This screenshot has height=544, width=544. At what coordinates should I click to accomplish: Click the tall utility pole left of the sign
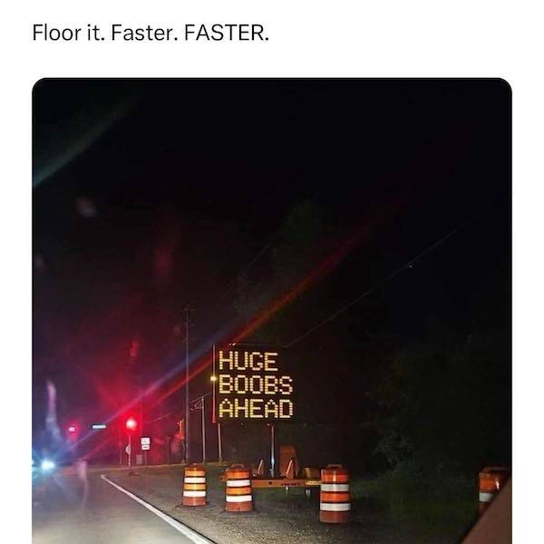(x=187, y=385)
